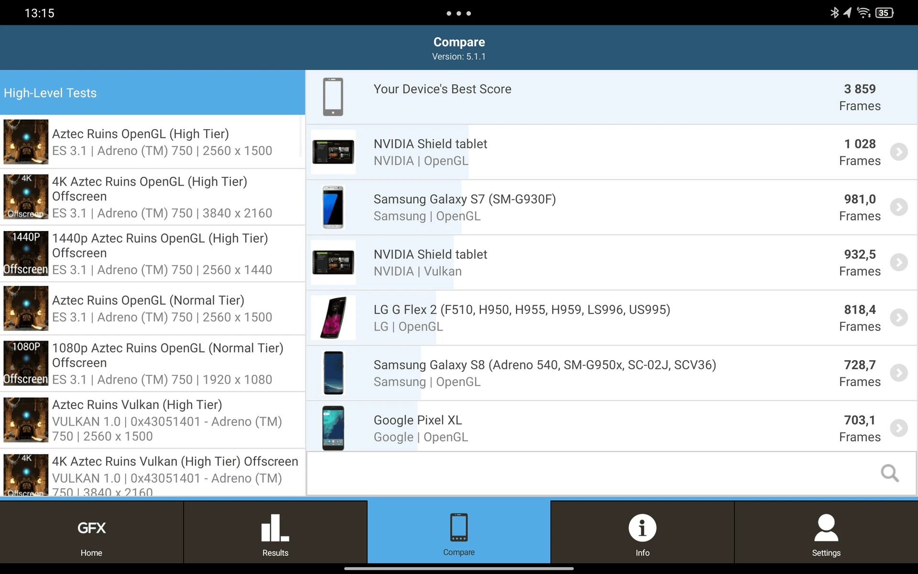
Task: Click the phone icon beside Your Device's Best Score
Action: [x=333, y=97]
